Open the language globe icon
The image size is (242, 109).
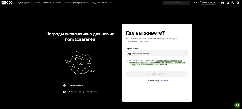238,3
